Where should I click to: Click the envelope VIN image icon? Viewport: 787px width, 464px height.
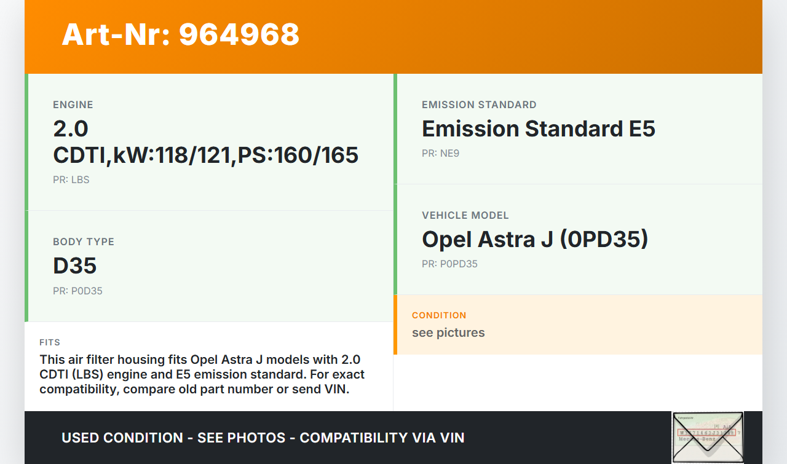pos(708,437)
